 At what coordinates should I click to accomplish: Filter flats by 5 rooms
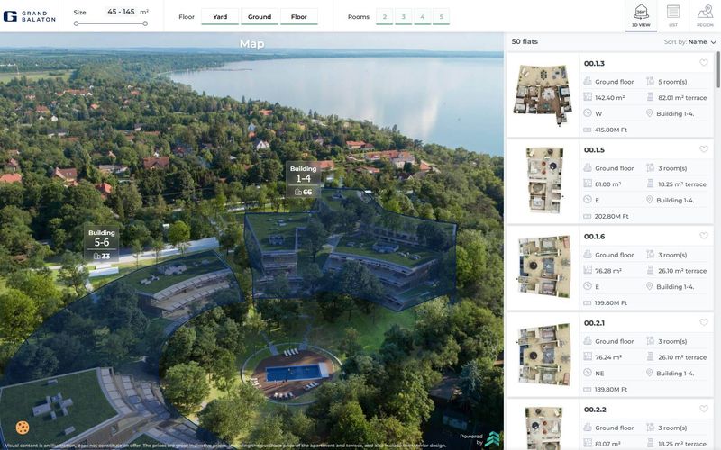(x=441, y=16)
